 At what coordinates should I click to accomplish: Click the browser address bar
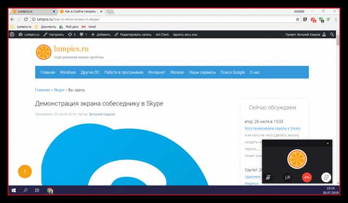164,19
